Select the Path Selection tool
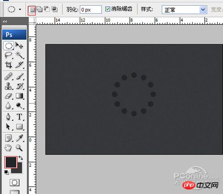Viewport: 223px width, 194px height. (x=8, y=127)
